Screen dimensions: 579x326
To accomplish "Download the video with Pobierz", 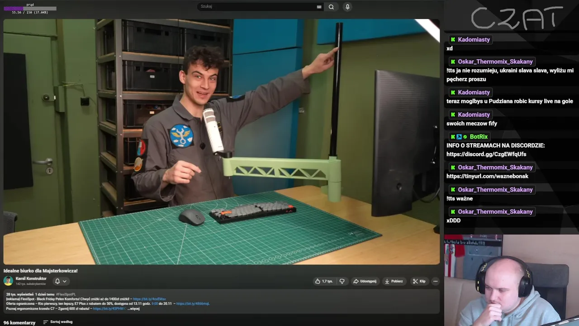I will (394, 281).
